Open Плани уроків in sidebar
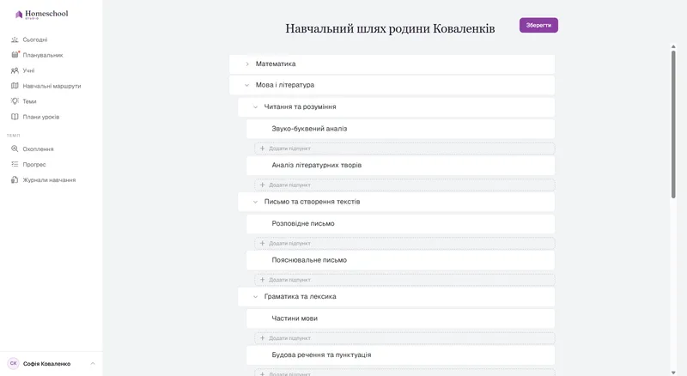 [40, 117]
